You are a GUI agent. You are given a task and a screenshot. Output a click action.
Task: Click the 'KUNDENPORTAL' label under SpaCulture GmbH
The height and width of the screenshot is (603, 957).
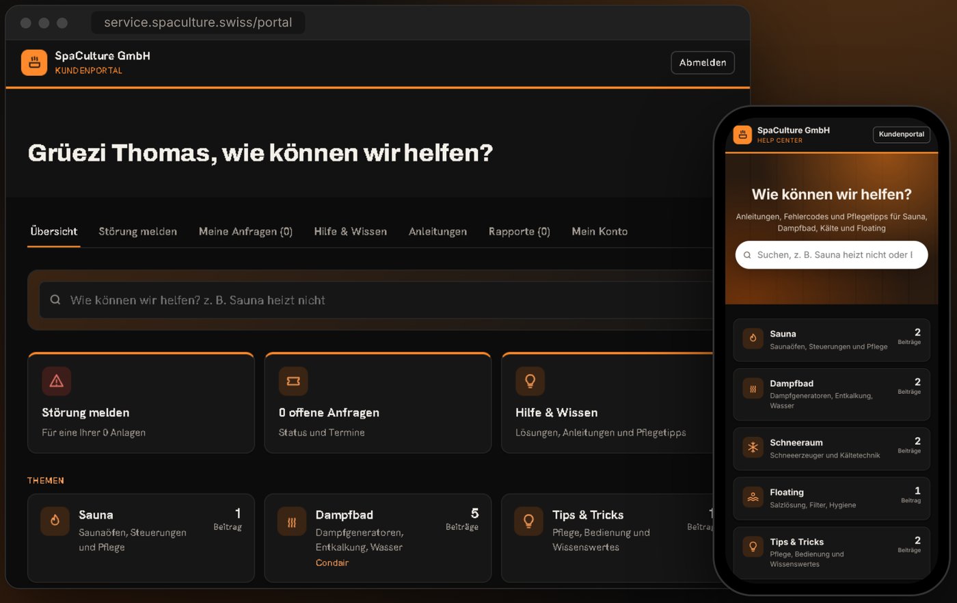(x=89, y=70)
